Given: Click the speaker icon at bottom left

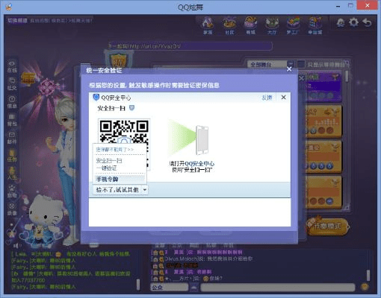Looking at the screenshot, I should 16,246.
